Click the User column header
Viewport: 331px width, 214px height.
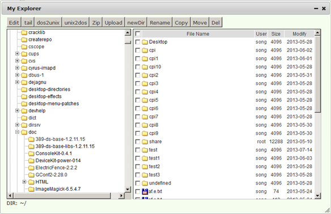pyautogui.click(x=261, y=34)
